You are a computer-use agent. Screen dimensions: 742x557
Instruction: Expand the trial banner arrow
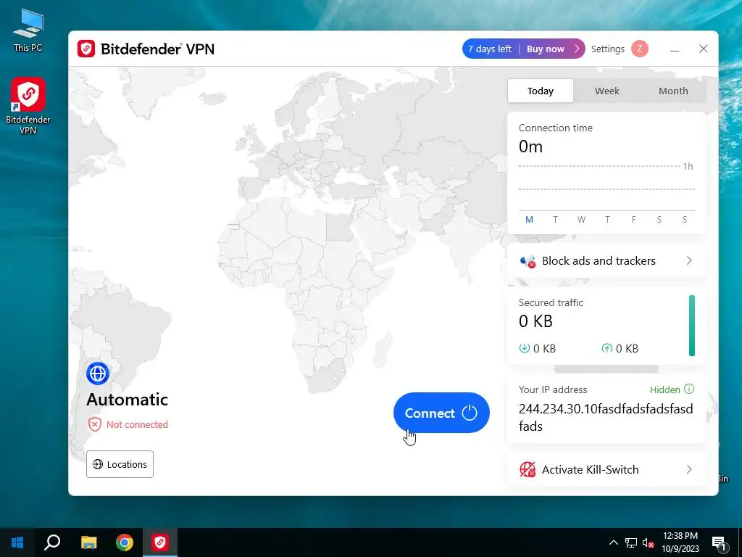[x=576, y=49]
